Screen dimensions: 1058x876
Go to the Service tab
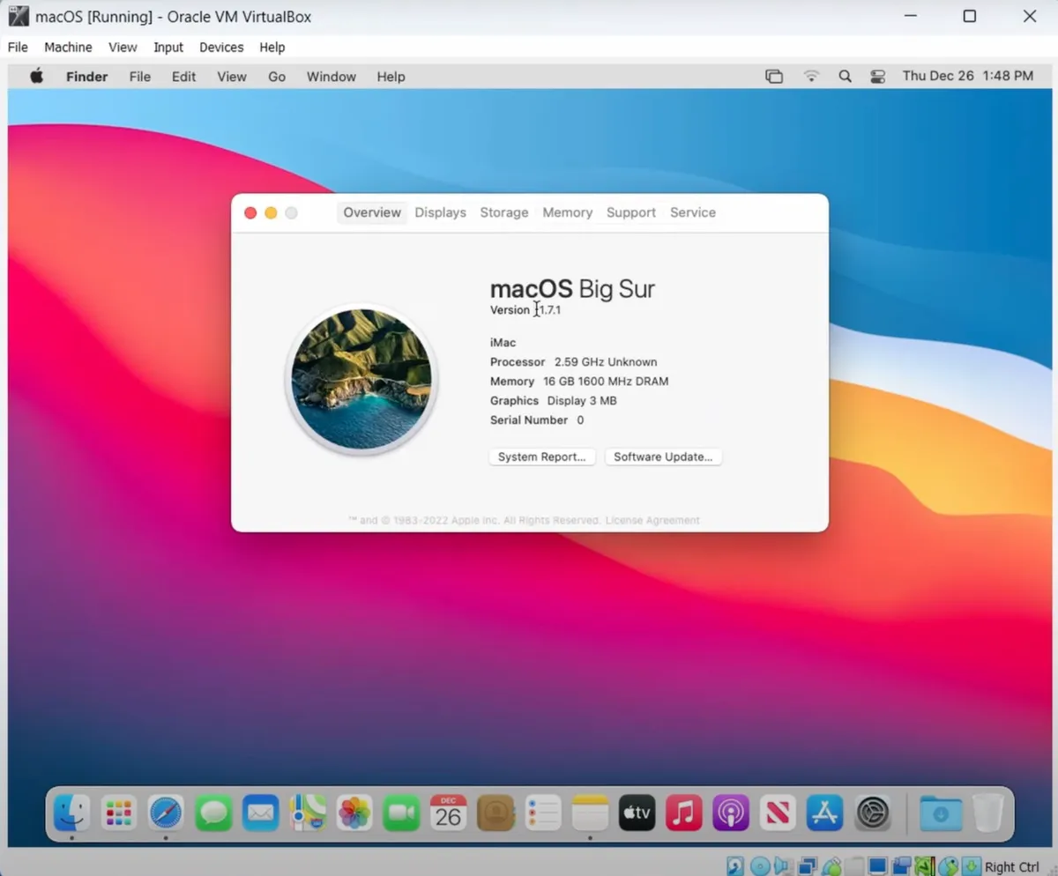point(693,212)
